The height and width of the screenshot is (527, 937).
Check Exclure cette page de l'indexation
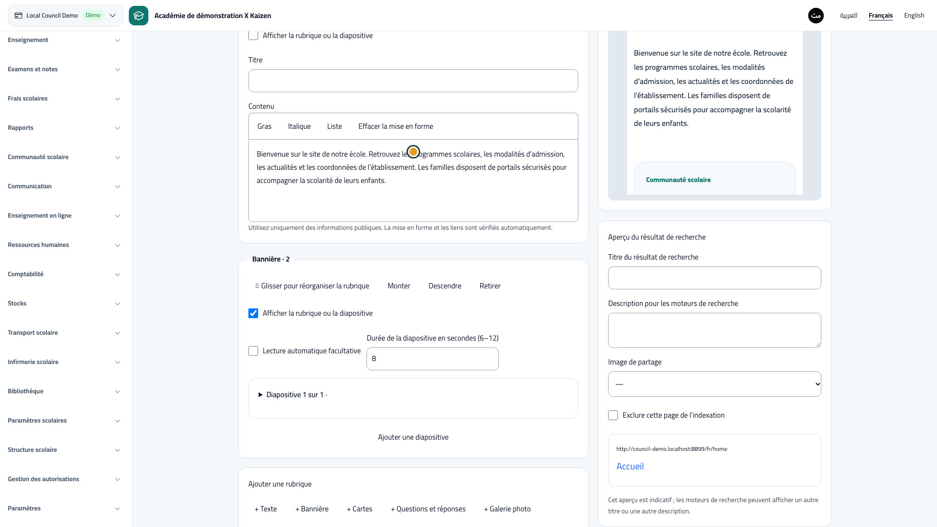click(613, 415)
